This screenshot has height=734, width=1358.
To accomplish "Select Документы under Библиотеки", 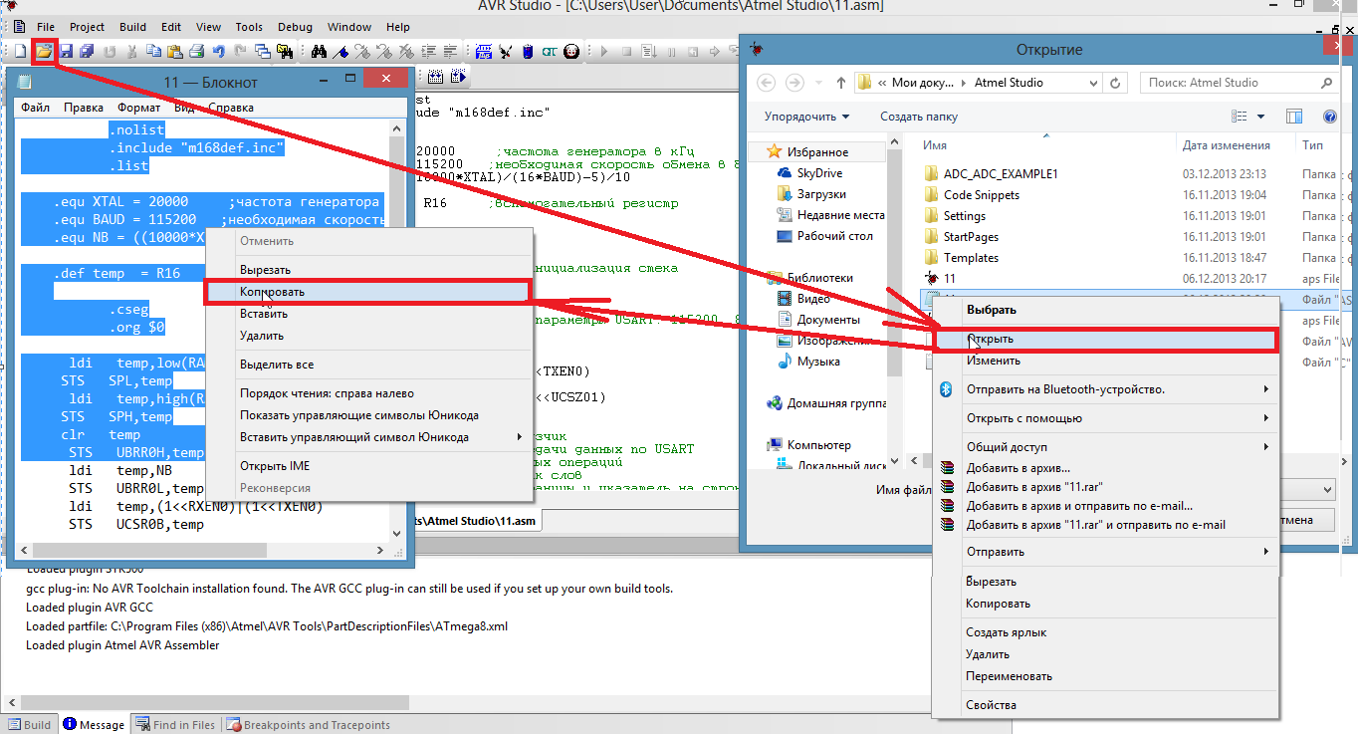I will point(817,320).
